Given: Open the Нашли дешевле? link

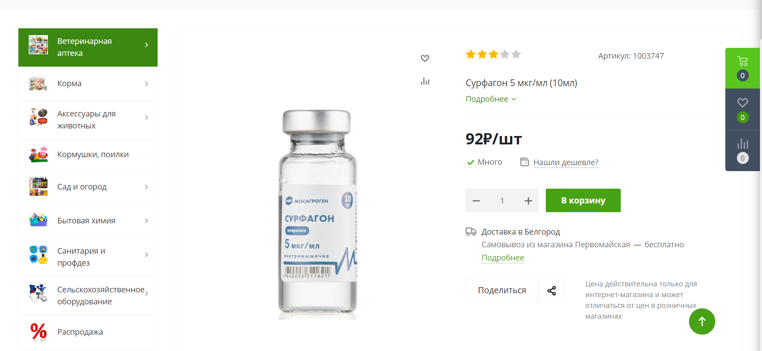Looking at the screenshot, I should coord(566,162).
